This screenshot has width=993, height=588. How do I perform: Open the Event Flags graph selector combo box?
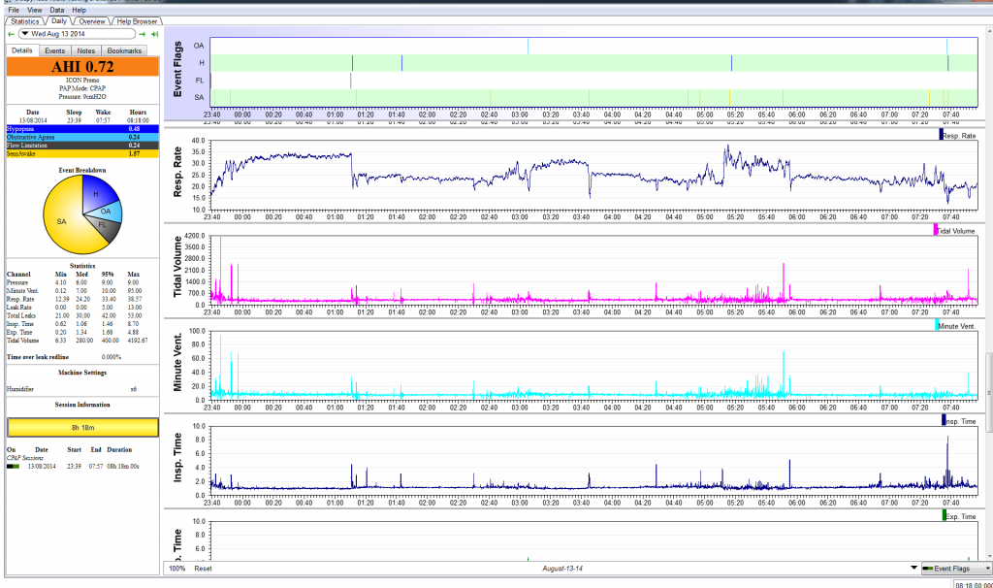(x=956, y=569)
